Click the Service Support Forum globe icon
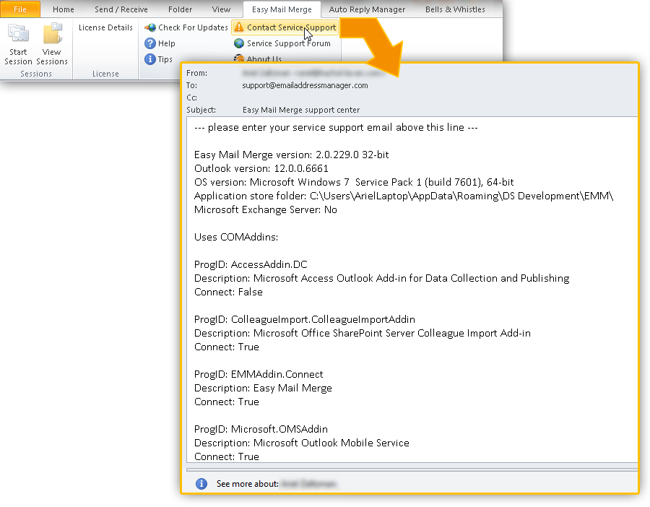Image resolution: width=650 pixels, height=507 pixels. 239,43
